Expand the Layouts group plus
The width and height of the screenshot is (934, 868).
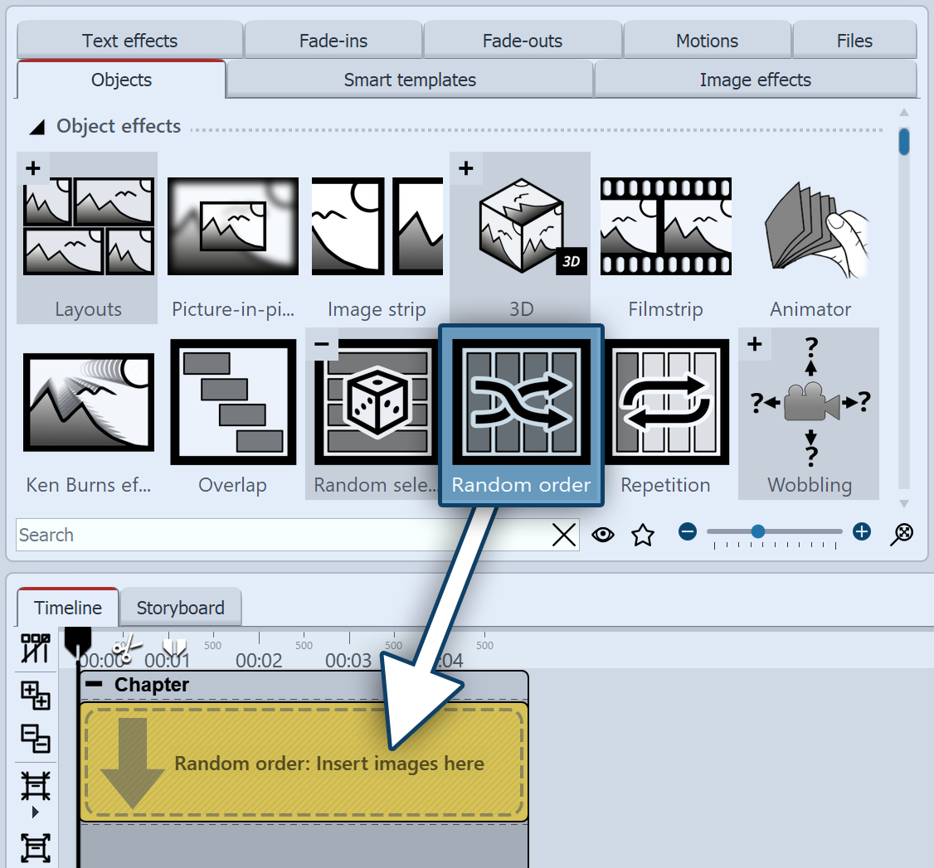32,169
